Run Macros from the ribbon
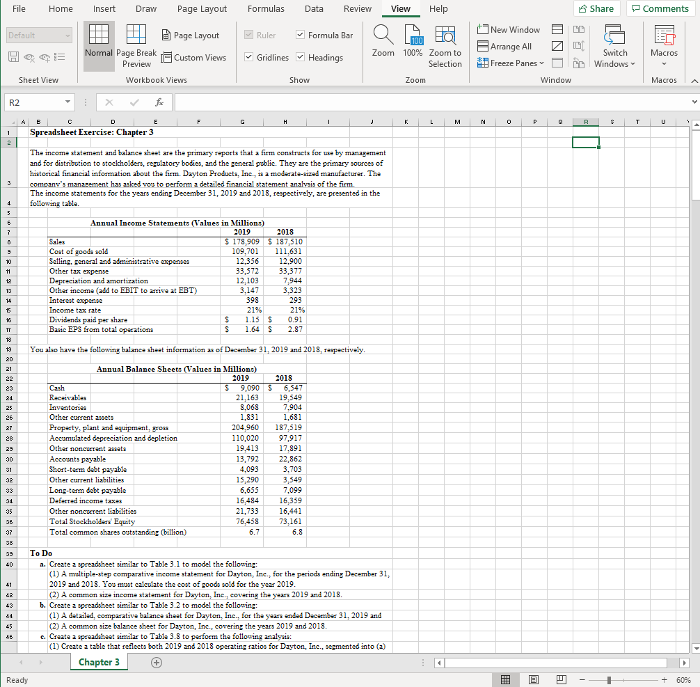 click(664, 43)
